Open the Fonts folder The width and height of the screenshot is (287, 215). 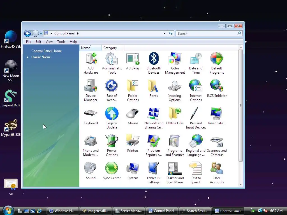[x=154, y=89]
